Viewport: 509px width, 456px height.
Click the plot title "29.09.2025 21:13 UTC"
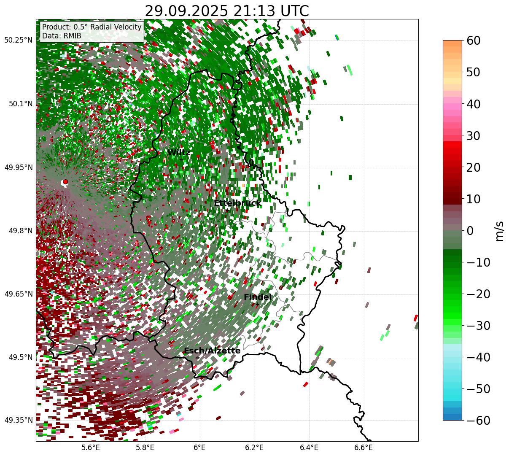pos(227,11)
